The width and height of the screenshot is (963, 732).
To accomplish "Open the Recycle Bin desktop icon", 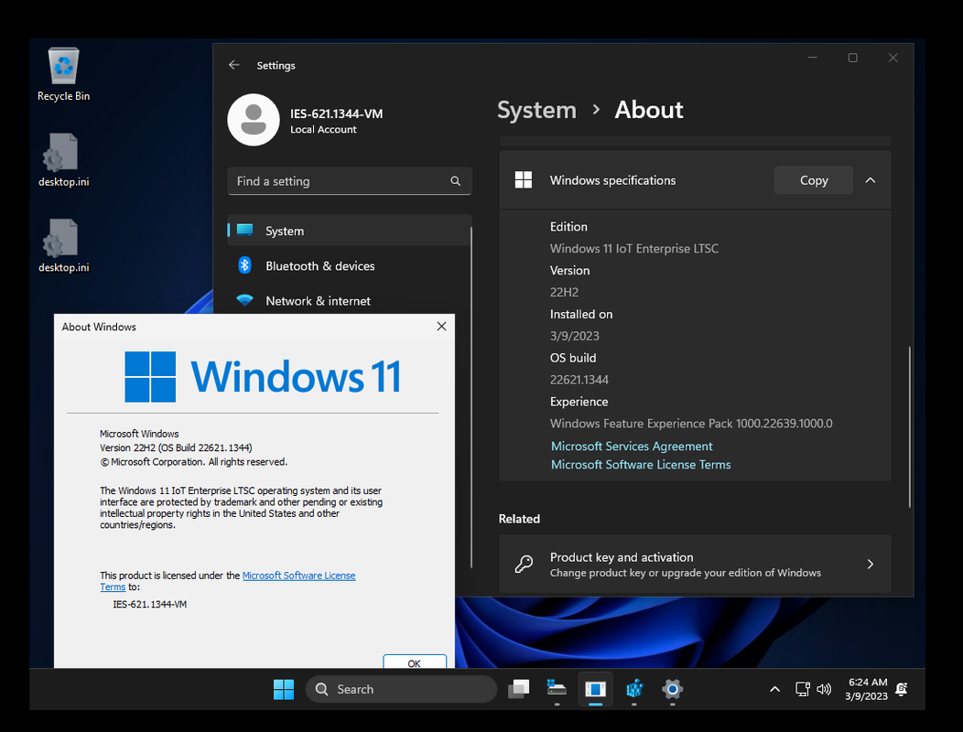I will (x=63, y=74).
